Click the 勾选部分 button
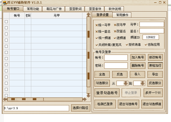This screenshot has height=122, width=171. click(102, 83)
